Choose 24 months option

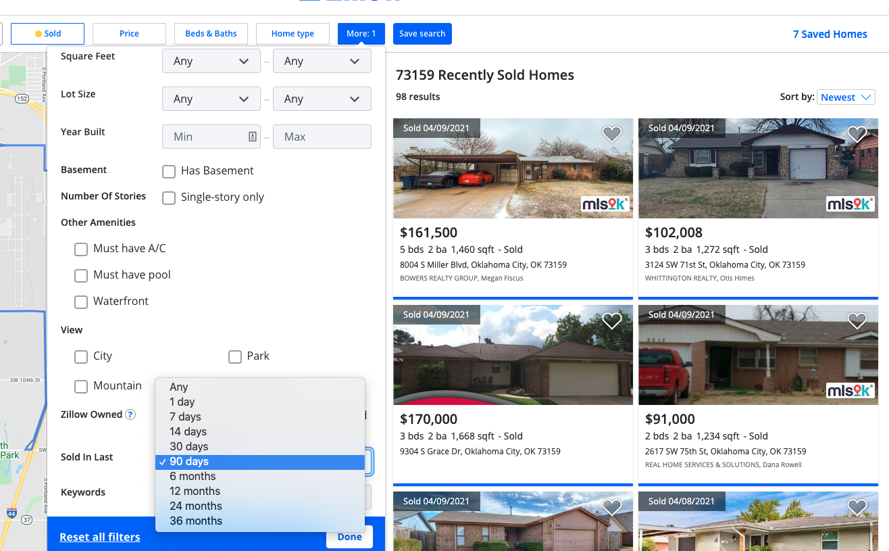point(260,506)
